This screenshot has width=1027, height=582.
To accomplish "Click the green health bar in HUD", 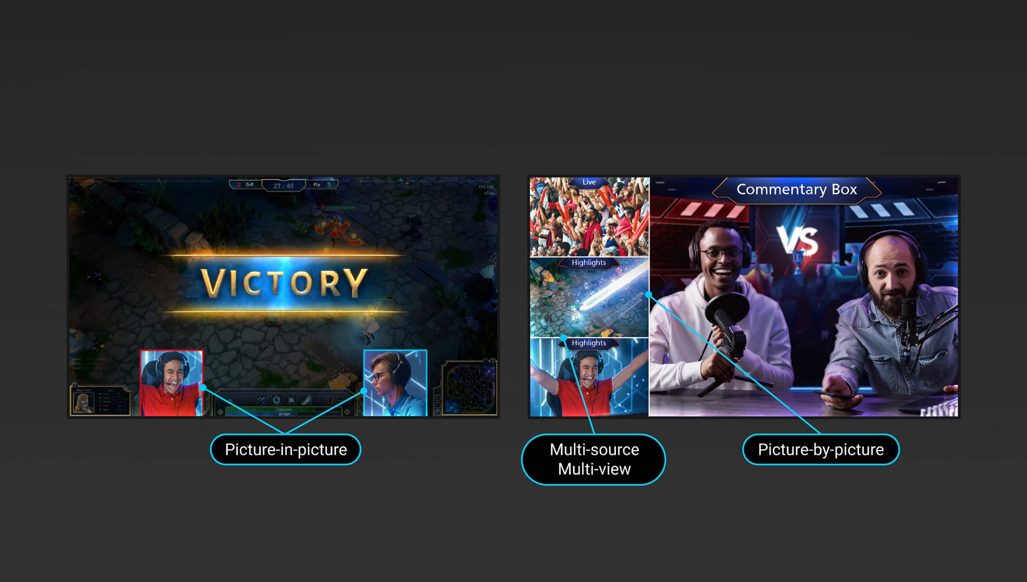I will coord(283,410).
